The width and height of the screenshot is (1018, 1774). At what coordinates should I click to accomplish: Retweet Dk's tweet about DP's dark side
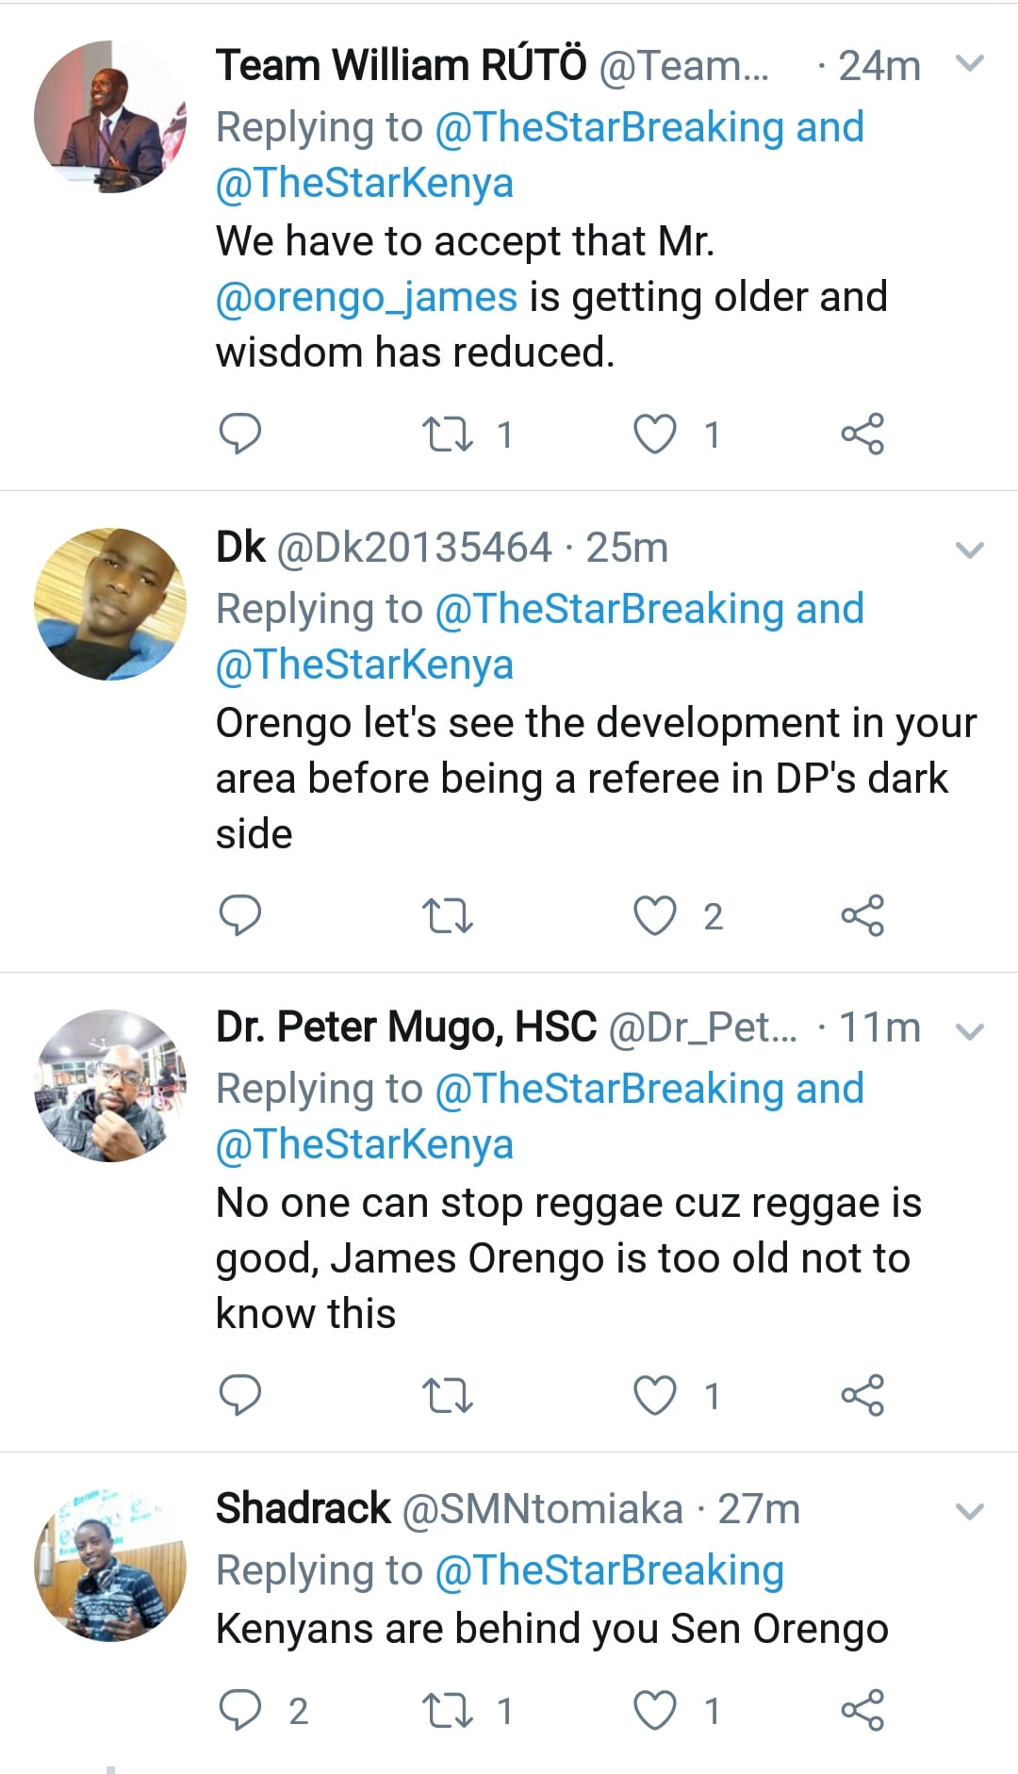448,916
